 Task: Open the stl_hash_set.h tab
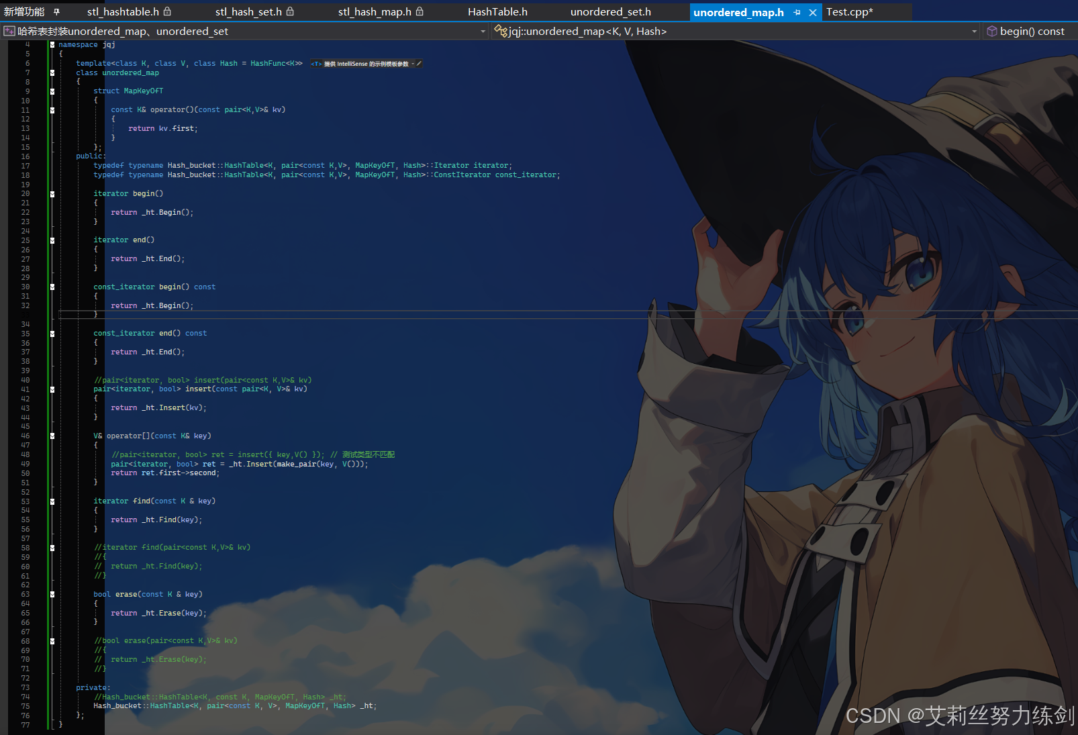click(x=248, y=12)
